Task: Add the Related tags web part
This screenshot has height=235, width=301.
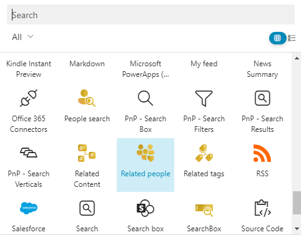Action: (x=204, y=165)
